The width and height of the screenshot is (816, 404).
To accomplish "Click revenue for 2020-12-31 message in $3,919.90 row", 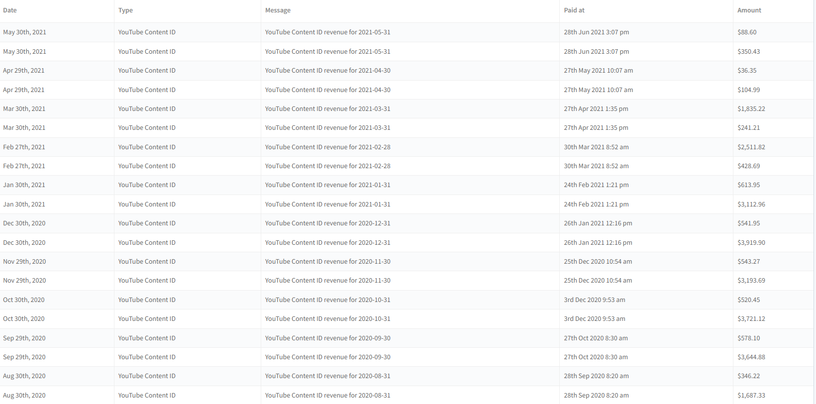I will pyautogui.click(x=327, y=243).
